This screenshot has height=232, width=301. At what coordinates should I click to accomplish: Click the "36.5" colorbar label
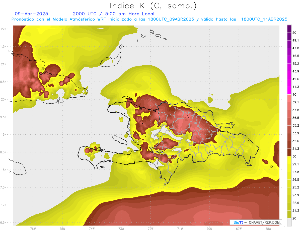(x=296, y=118)
